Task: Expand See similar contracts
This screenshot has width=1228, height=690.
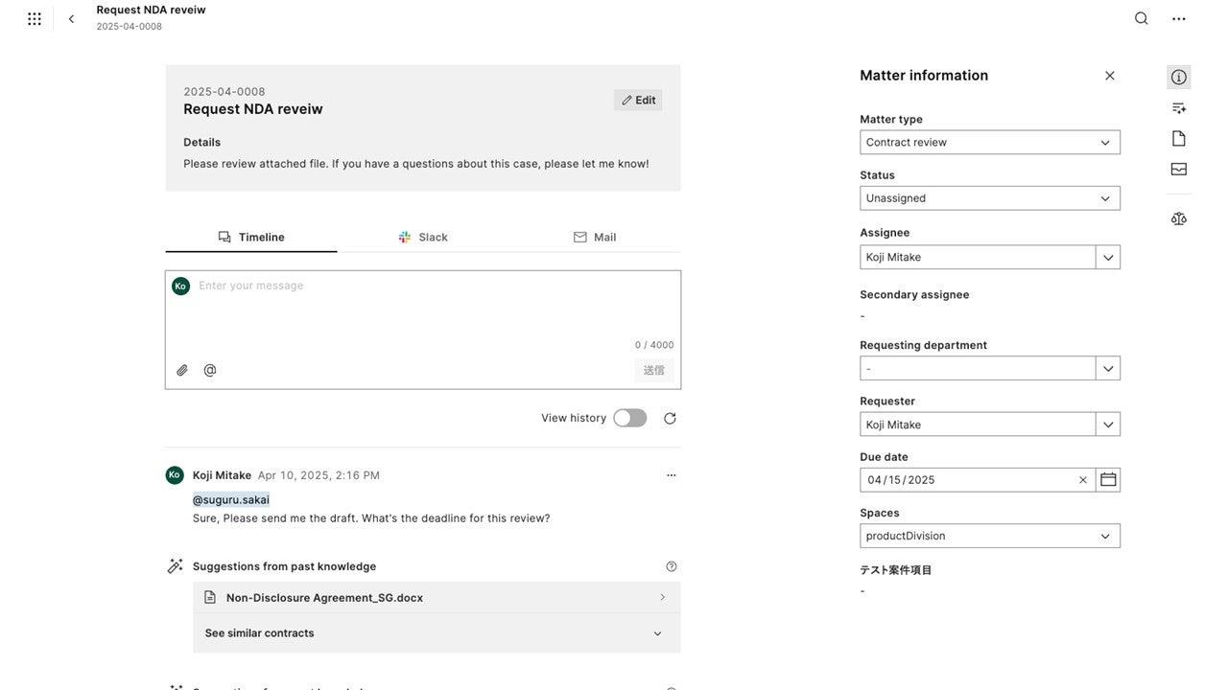Action: click(x=437, y=633)
